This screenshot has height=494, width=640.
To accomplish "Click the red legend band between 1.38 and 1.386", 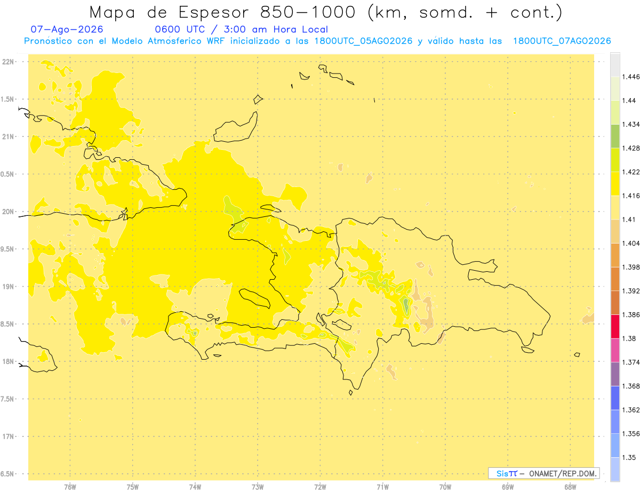I will (615, 326).
